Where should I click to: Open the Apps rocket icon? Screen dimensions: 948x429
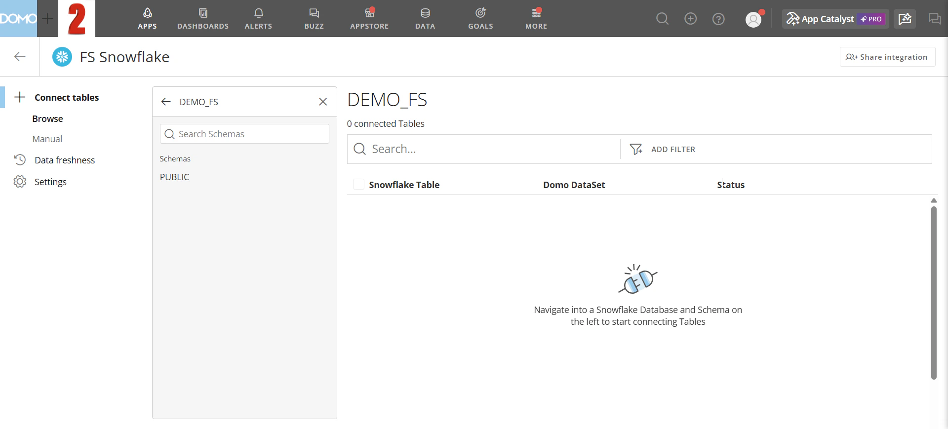tap(147, 13)
